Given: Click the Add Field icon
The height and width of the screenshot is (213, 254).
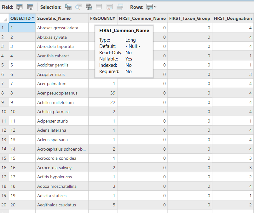Looking at the screenshot, I should [20, 7].
